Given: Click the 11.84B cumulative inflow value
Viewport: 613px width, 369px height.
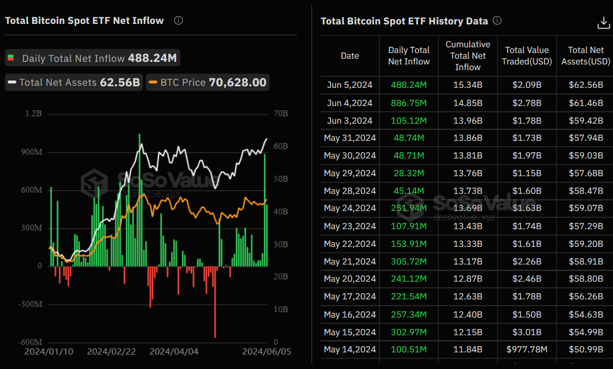Looking at the screenshot, I should [x=468, y=349].
